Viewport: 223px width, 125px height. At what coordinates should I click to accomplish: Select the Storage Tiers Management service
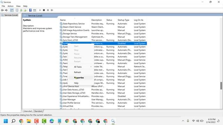[x=103, y=37]
